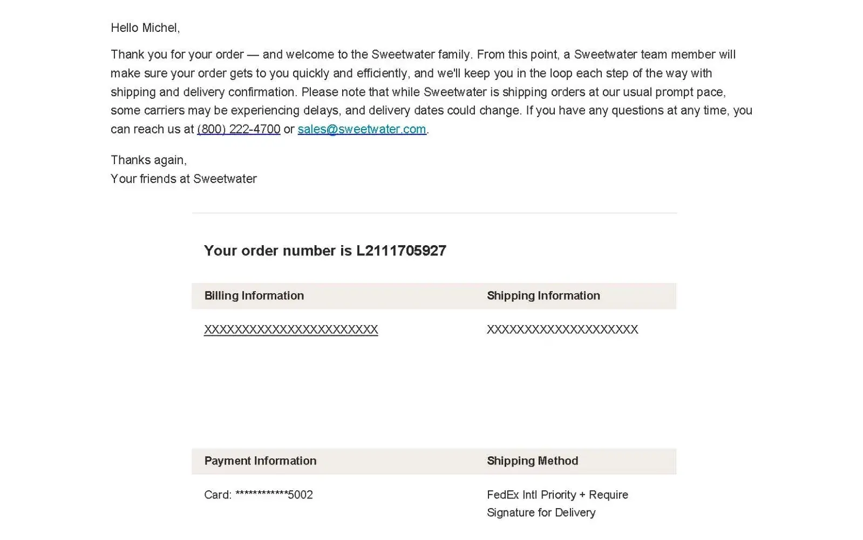Screen dimensions: 863x540
Task: Open the sales@sweetwater.com email link
Action: tap(362, 129)
